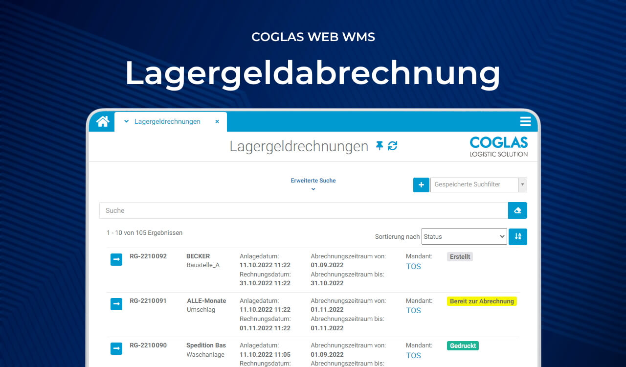Select the Bereit zur Abrechnung badge
The height and width of the screenshot is (367, 626).
(x=482, y=301)
